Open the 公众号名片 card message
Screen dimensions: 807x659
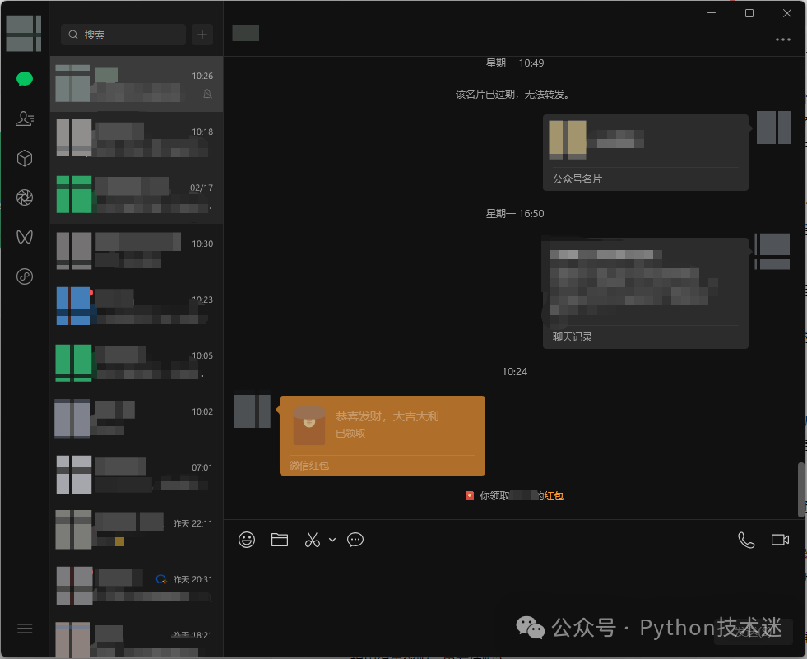tap(646, 152)
